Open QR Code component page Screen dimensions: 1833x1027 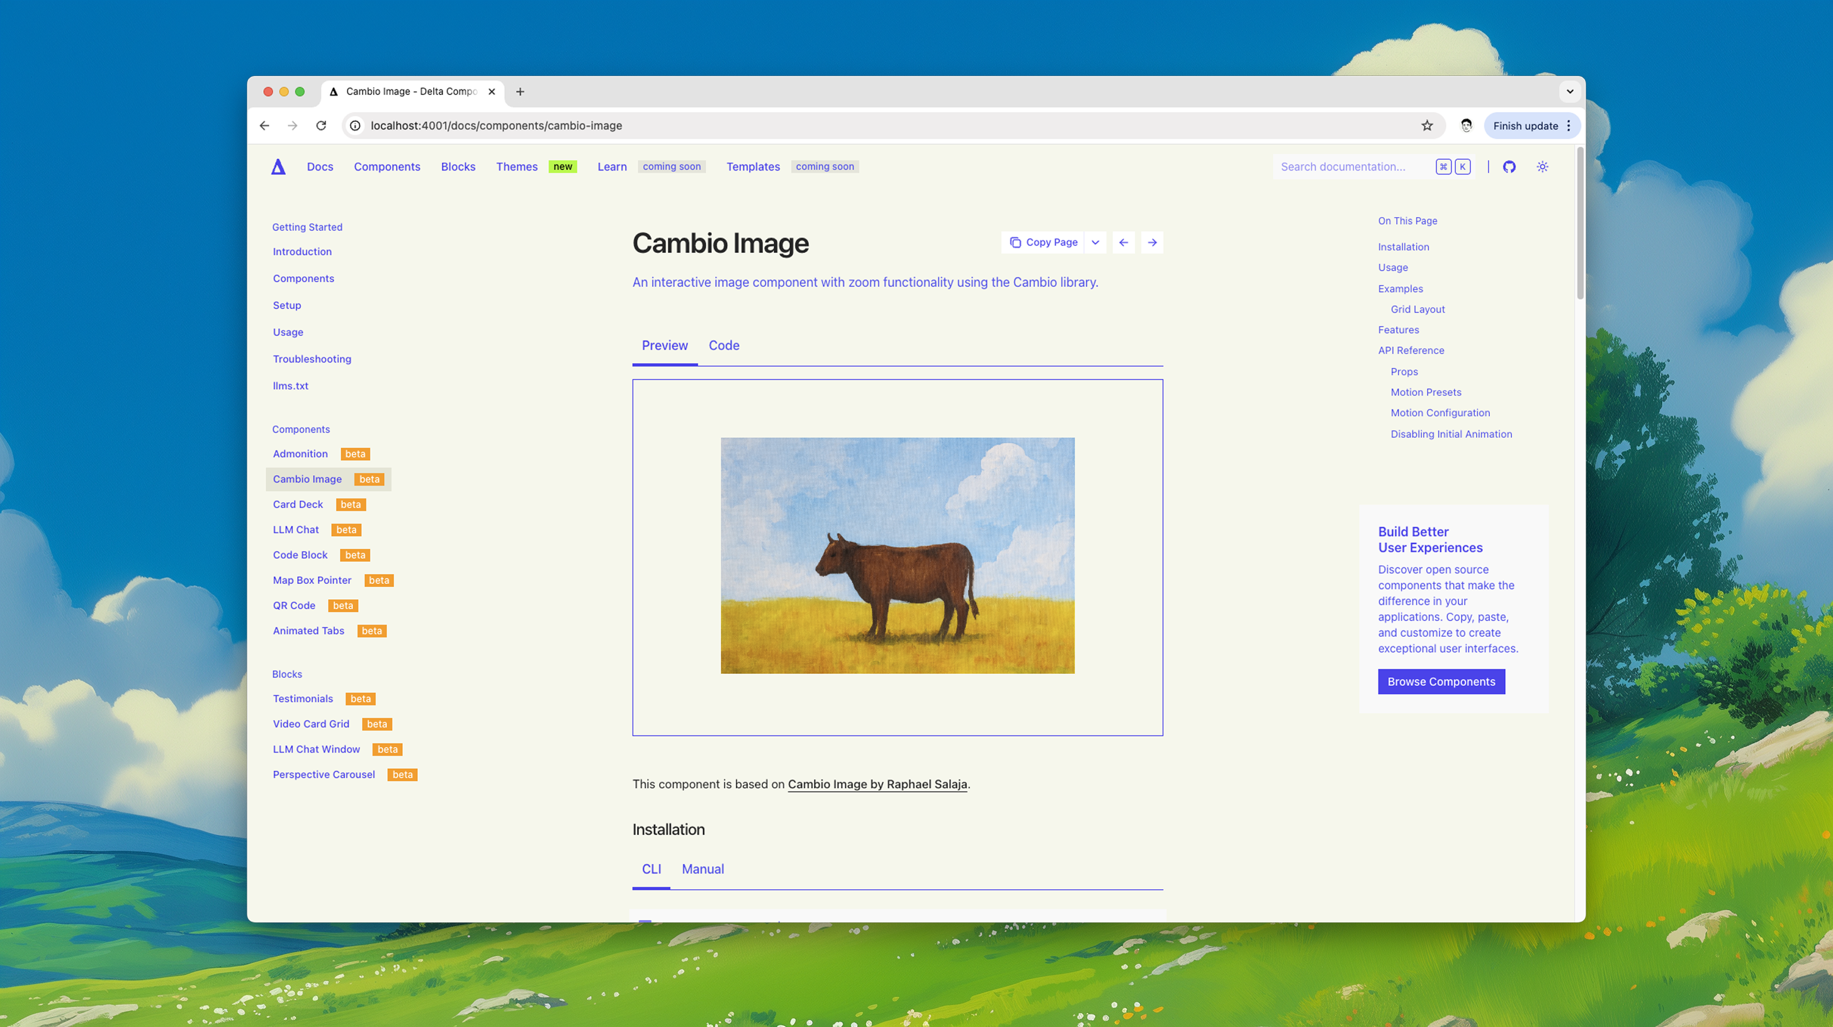point(294,605)
